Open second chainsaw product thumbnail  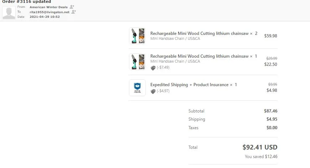(138, 62)
